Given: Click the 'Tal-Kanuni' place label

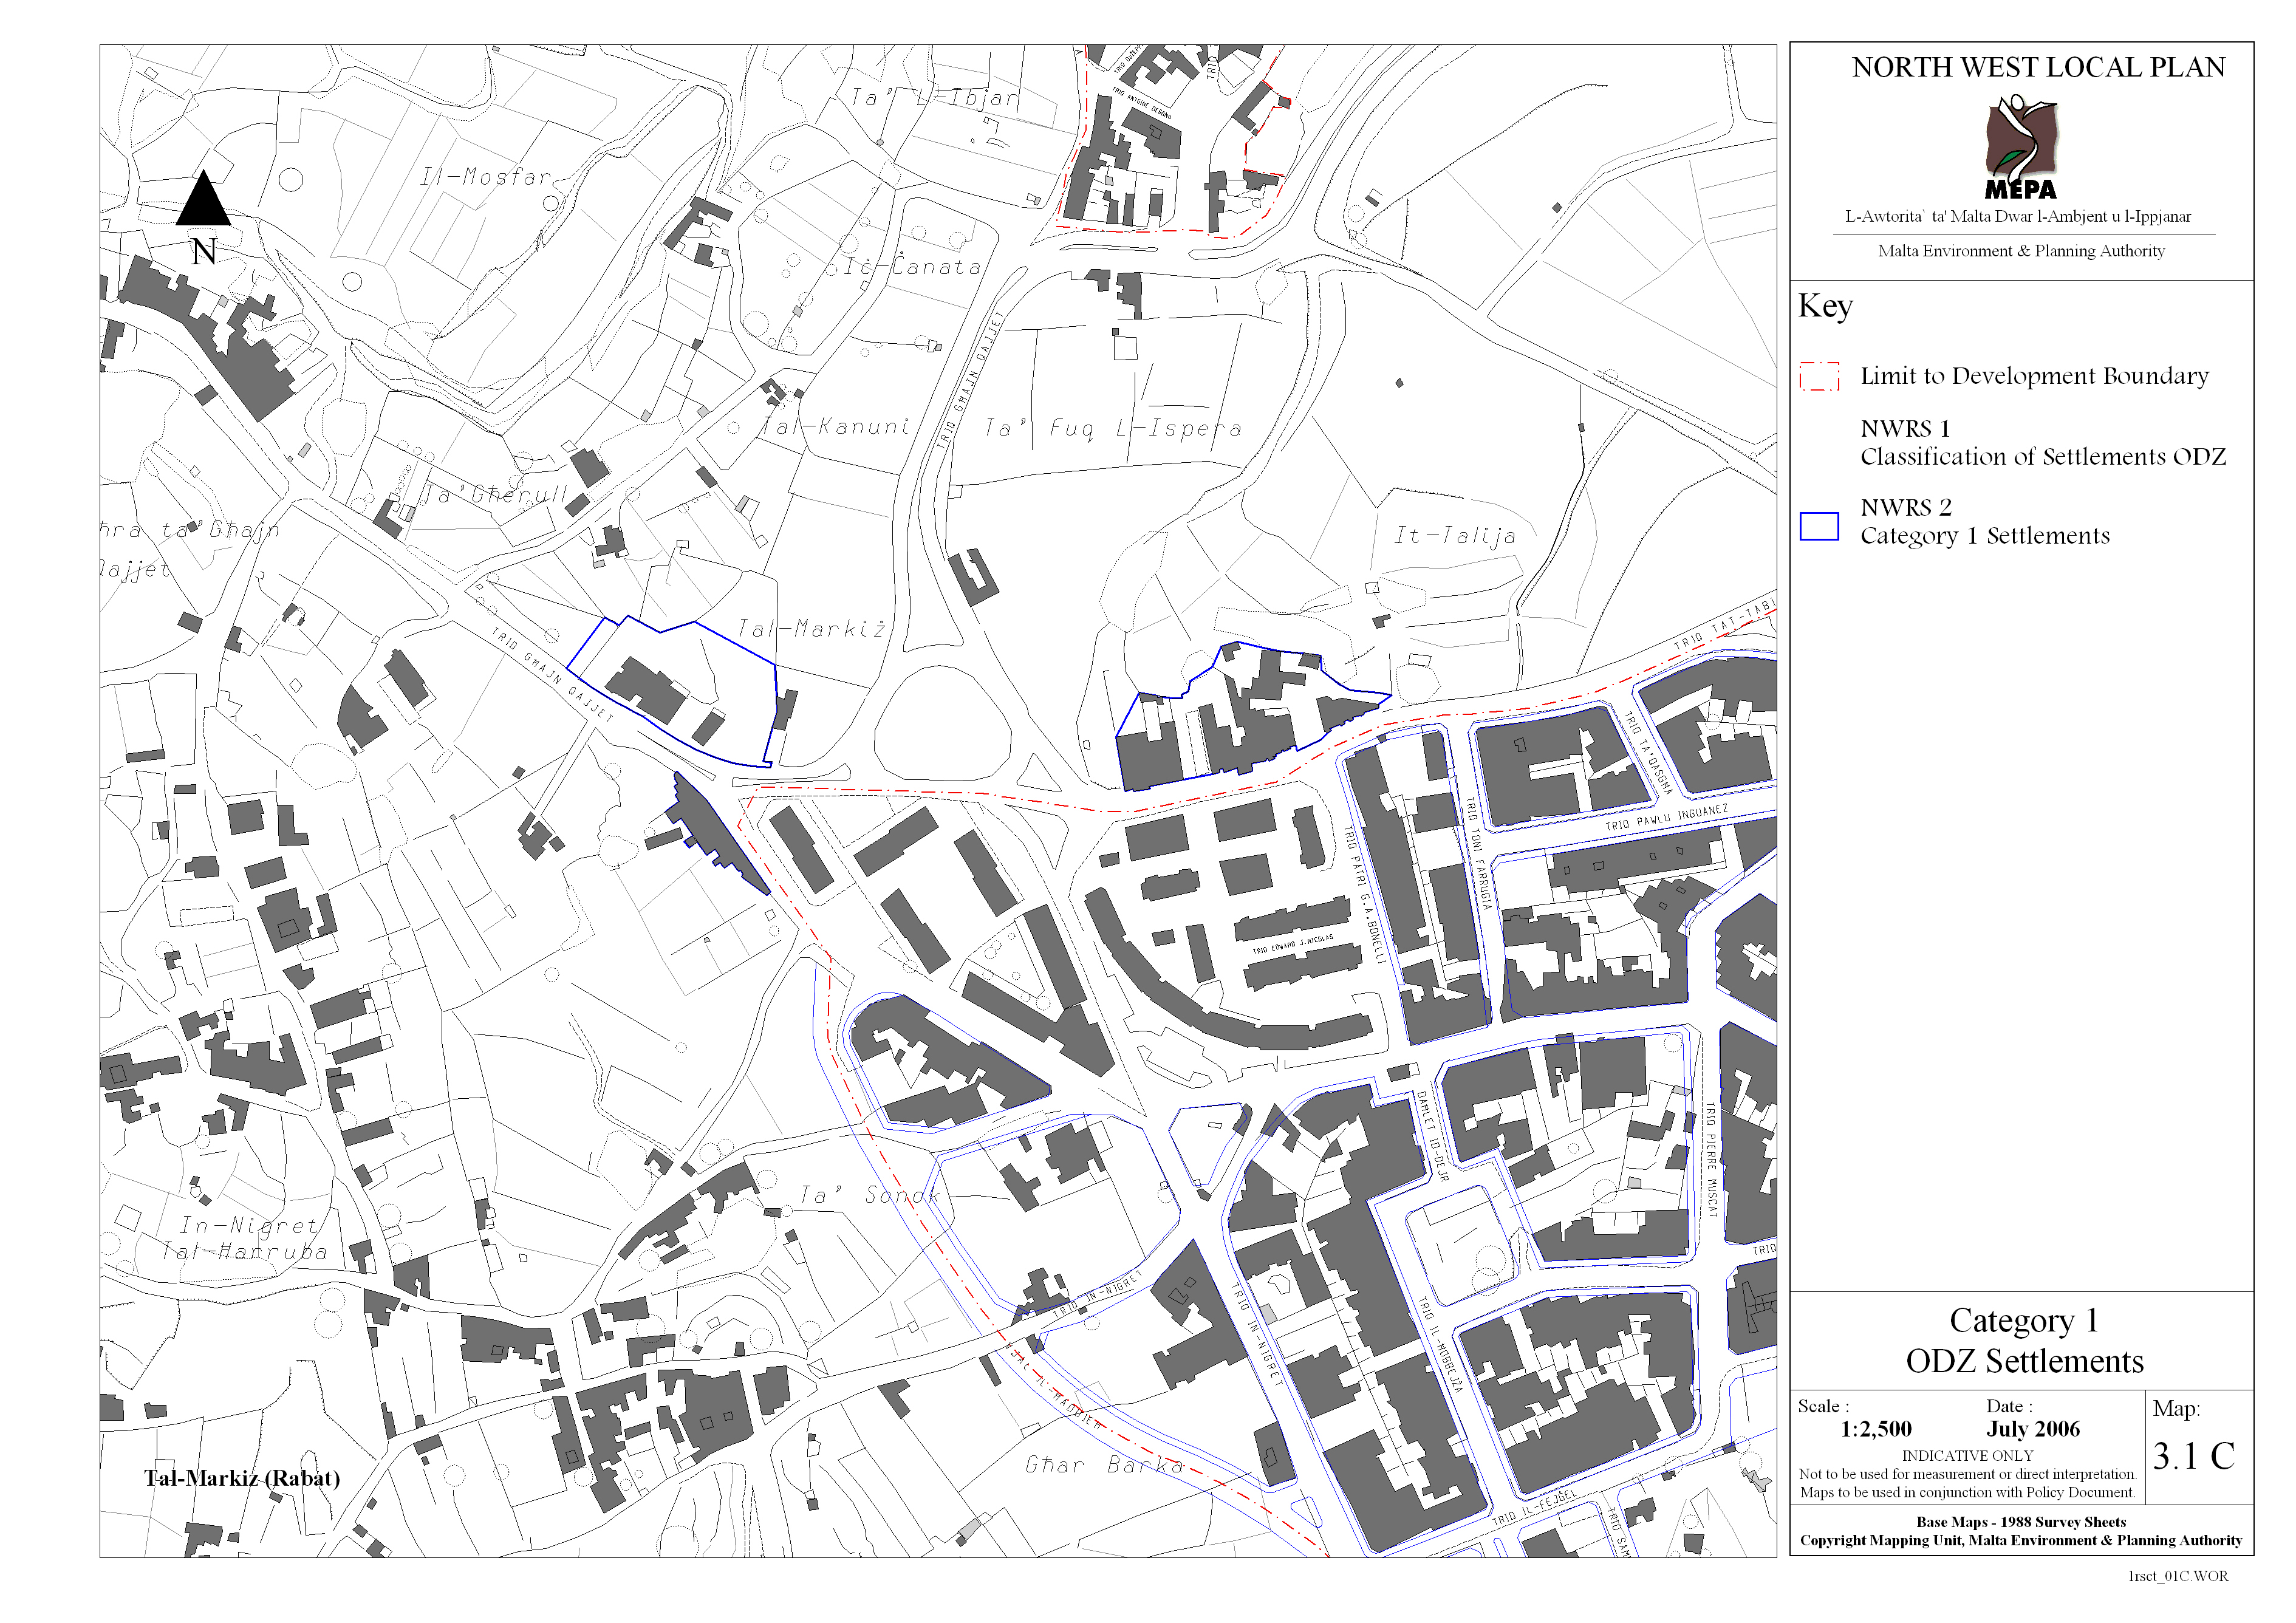Looking at the screenshot, I should (x=836, y=426).
